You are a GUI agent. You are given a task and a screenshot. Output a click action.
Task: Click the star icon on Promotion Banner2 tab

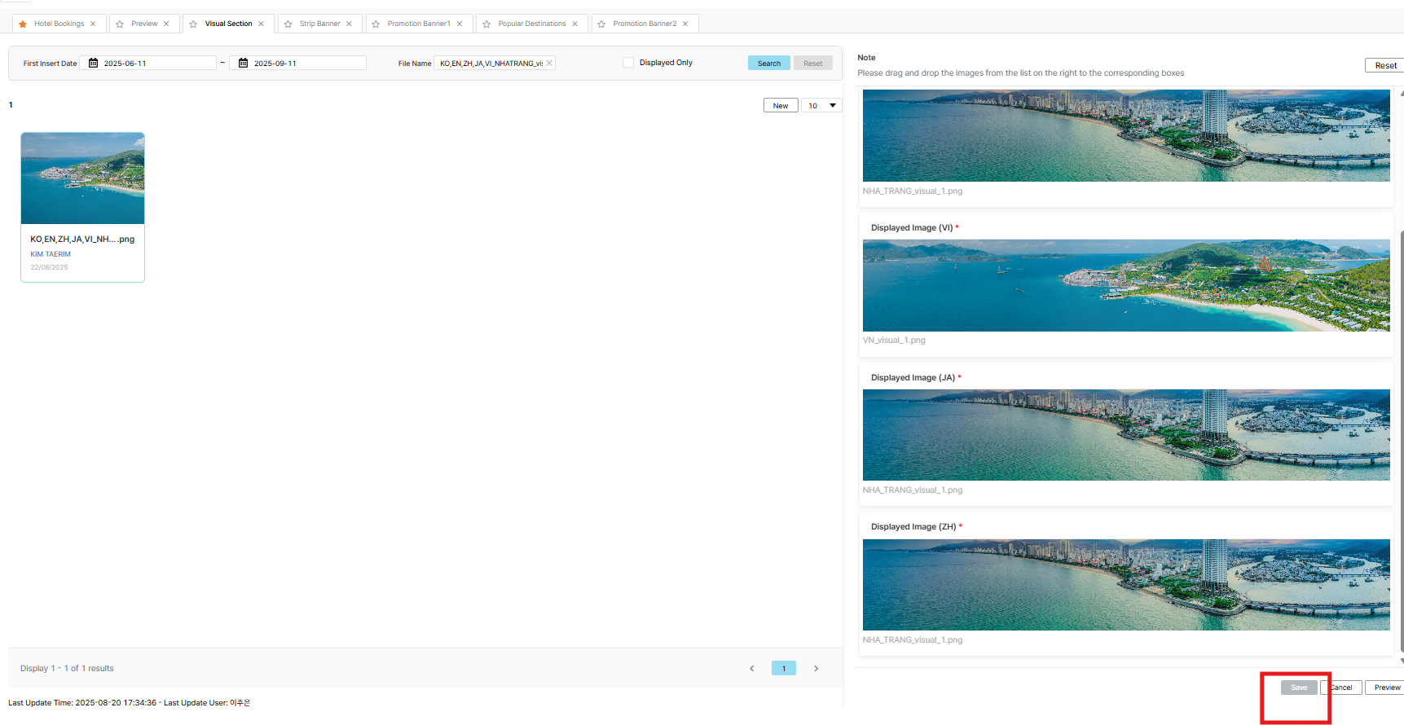pyautogui.click(x=601, y=24)
